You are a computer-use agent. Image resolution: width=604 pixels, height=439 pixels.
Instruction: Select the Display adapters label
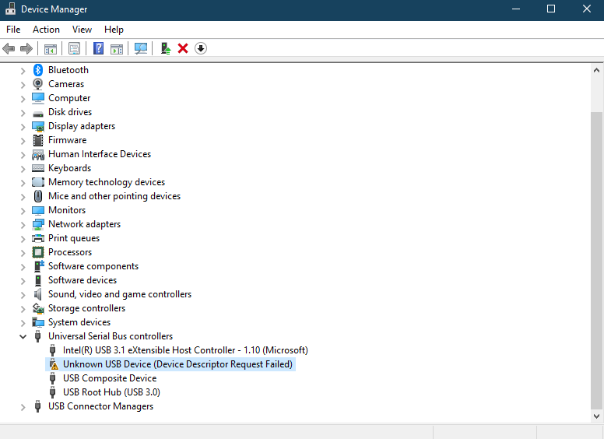pyautogui.click(x=82, y=126)
